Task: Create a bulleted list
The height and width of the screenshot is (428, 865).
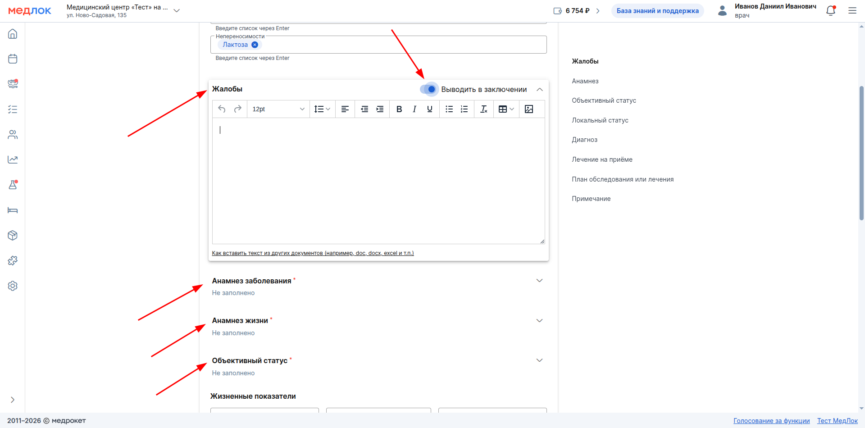Action: pyautogui.click(x=449, y=109)
